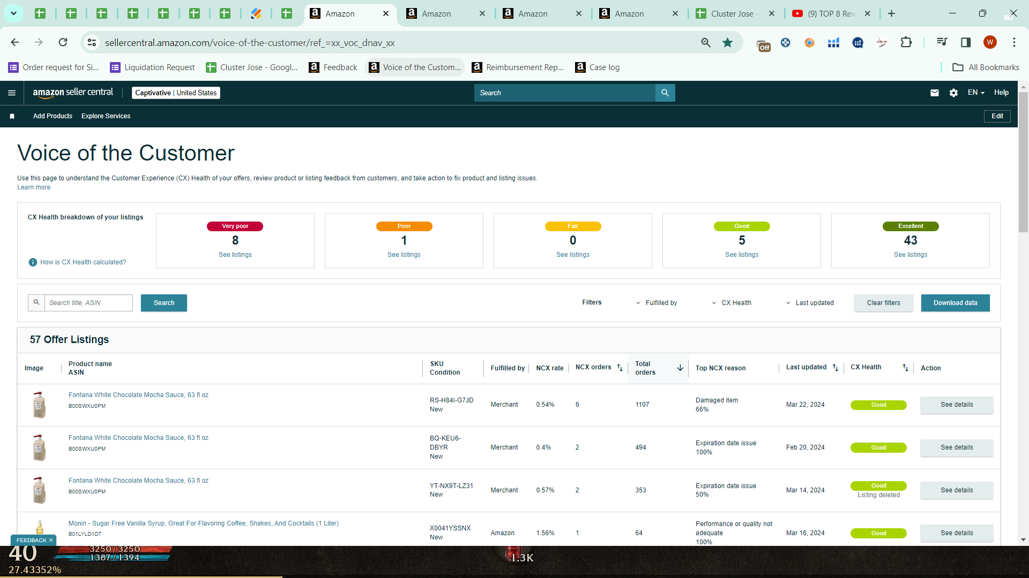
Task: Open the browser extensions puzzle icon
Action: (906, 42)
